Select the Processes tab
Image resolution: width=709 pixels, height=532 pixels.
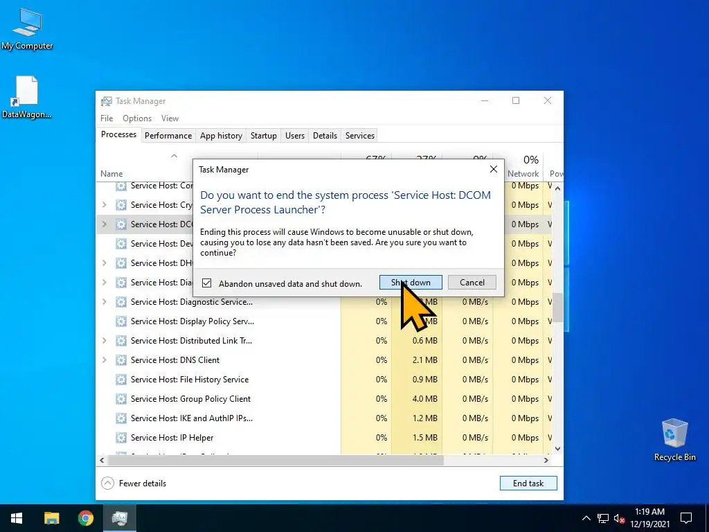pyautogui.click(x=118, y=135)
